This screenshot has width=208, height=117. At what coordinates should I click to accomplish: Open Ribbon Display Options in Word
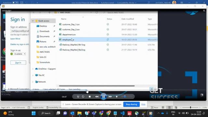click(x=182, y=3)
